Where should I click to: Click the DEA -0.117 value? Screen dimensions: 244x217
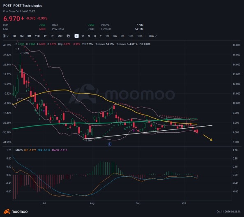tap(44, 150)
